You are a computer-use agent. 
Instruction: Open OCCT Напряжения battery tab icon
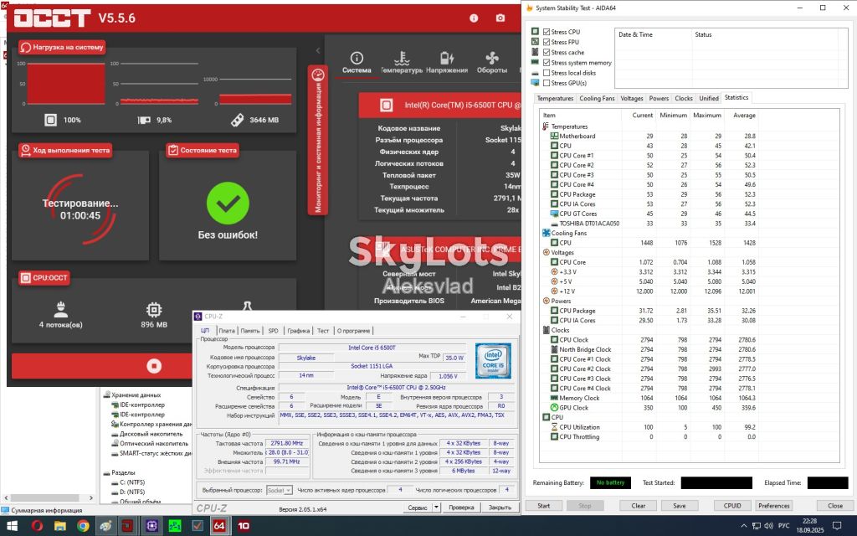[447, 58]
